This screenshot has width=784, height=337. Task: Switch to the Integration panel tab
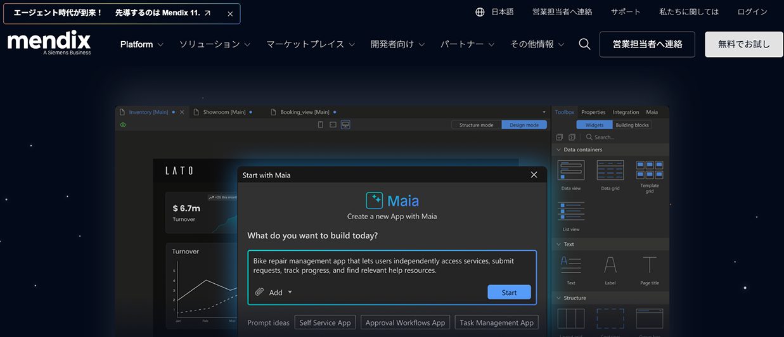(626, 112)
